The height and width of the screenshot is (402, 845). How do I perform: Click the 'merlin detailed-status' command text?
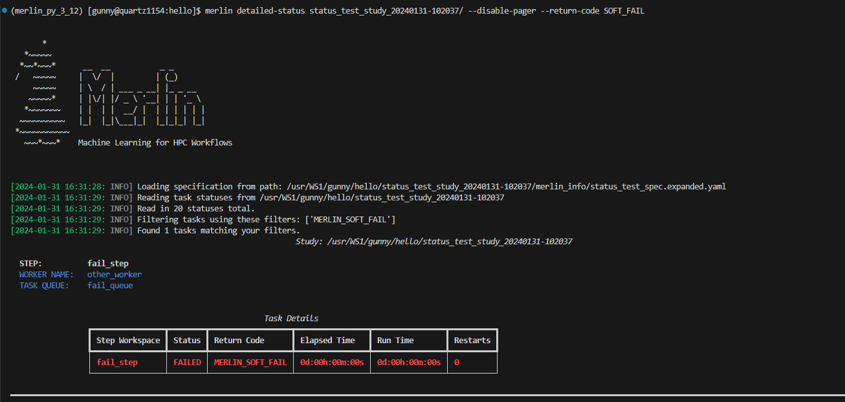point(255,12)
